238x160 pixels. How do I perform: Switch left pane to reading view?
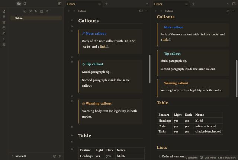pyautogui.click(x=141, y=11)
